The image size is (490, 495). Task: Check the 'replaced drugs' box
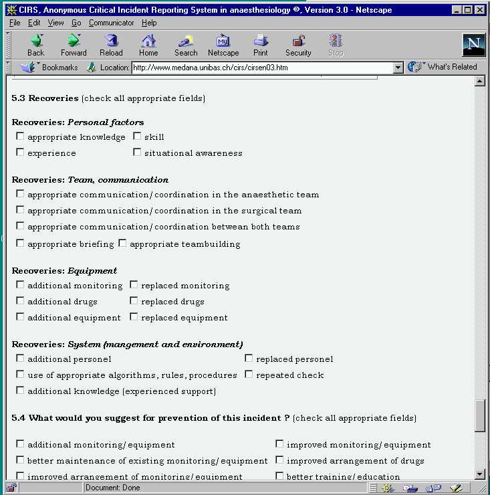coord(134,300)
